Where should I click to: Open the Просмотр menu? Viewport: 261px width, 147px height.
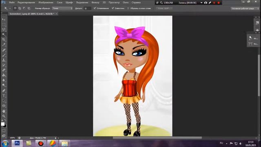coord(114,2)
